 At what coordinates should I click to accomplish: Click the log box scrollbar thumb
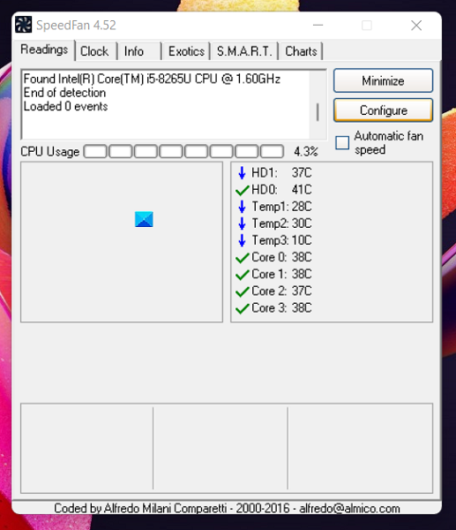318,112
